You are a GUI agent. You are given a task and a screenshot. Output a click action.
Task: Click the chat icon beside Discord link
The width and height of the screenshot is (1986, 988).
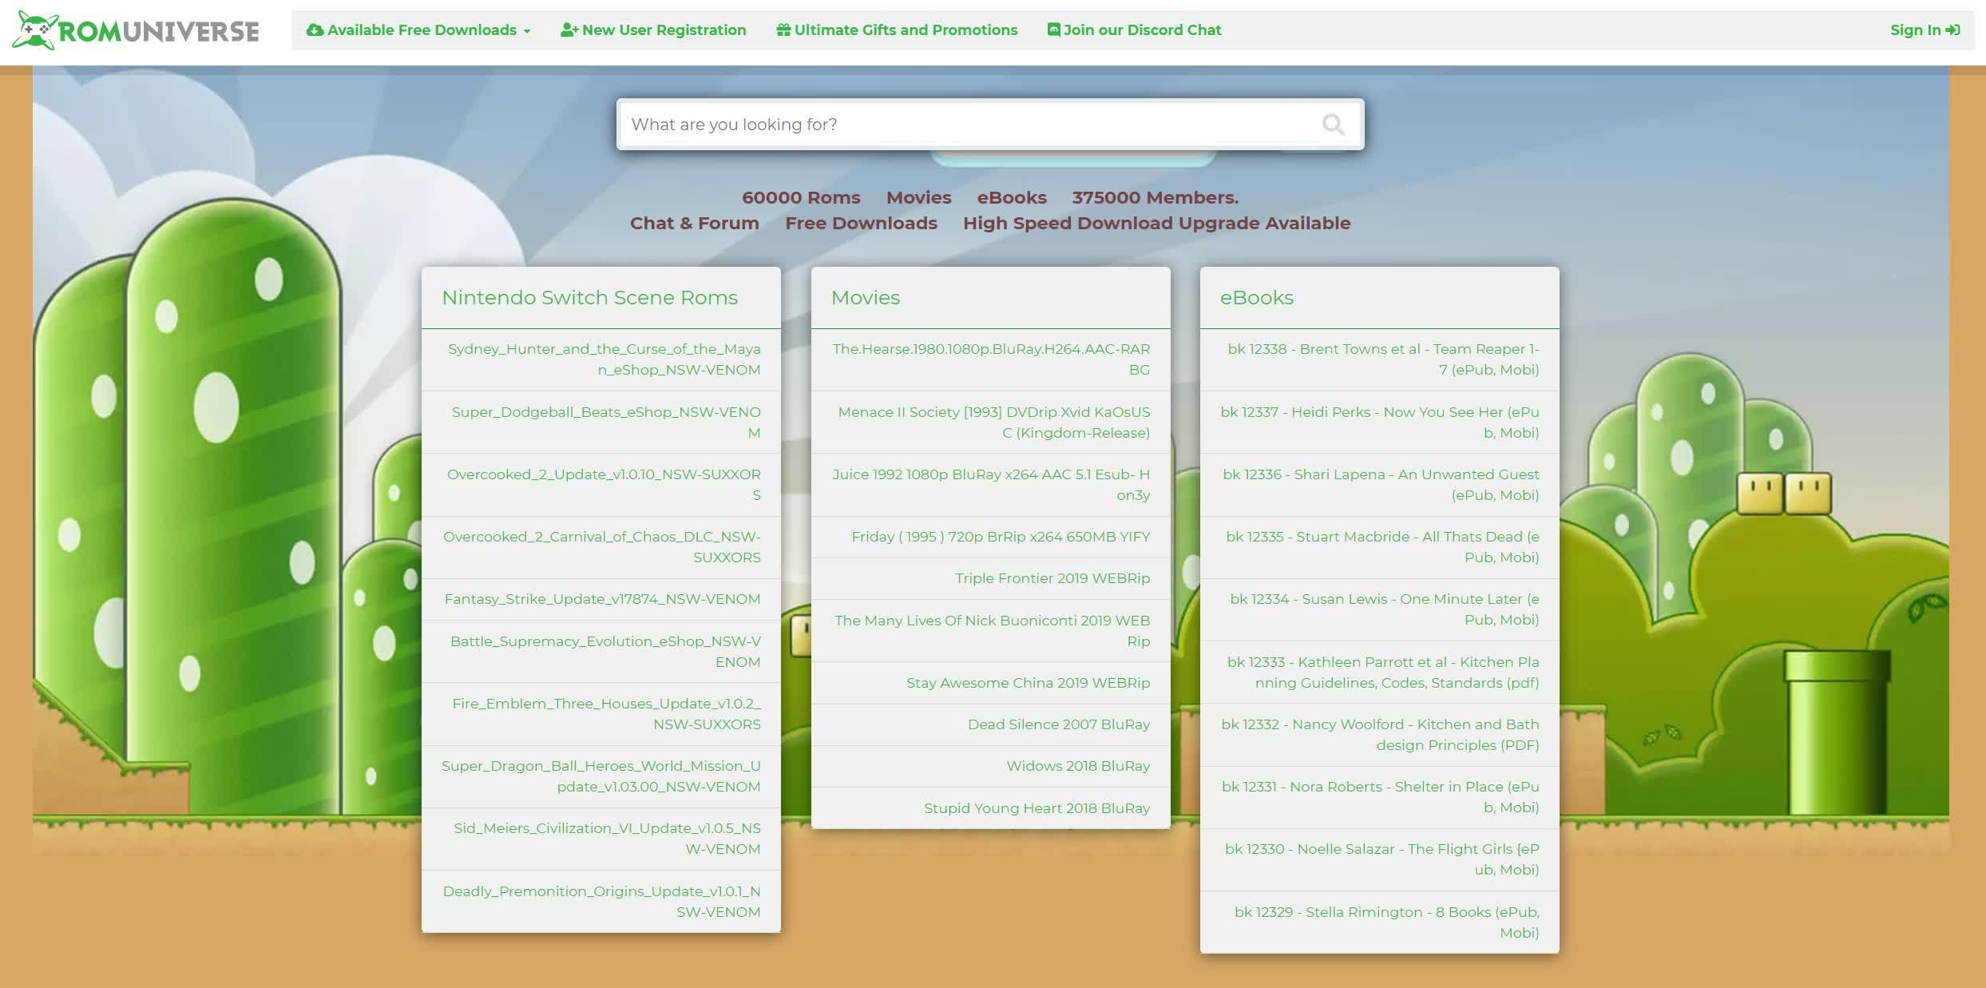(1054, 30)
